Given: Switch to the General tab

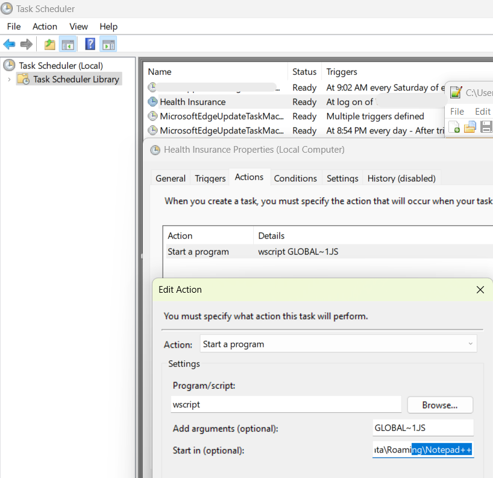Looking at the screenshot, I should click(x=171, y=178).
